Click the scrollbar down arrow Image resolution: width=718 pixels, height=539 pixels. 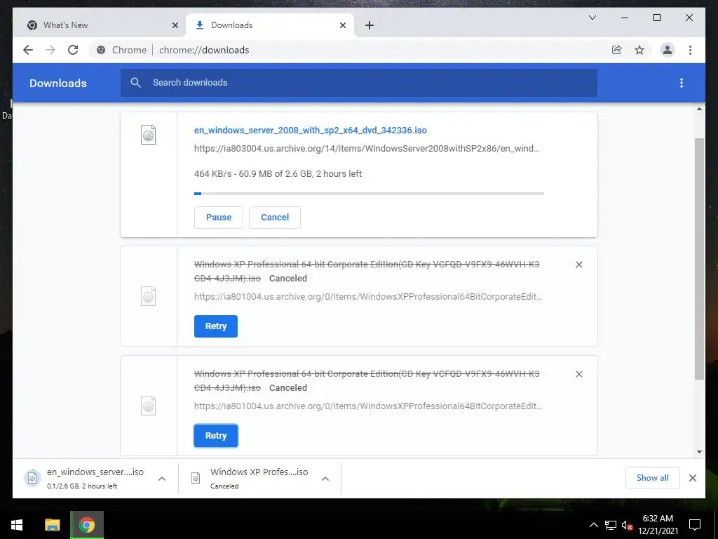click(699, 451)
